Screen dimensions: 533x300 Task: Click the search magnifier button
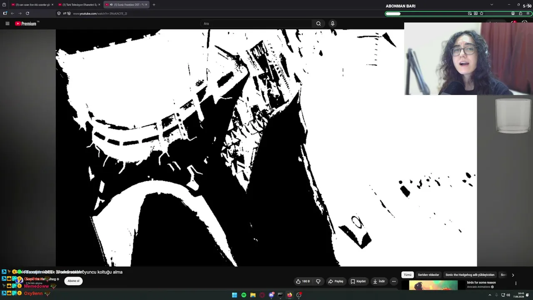pos(319,24)
